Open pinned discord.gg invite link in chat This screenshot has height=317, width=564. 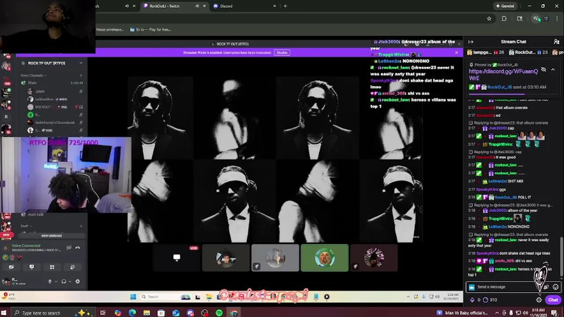503,74
